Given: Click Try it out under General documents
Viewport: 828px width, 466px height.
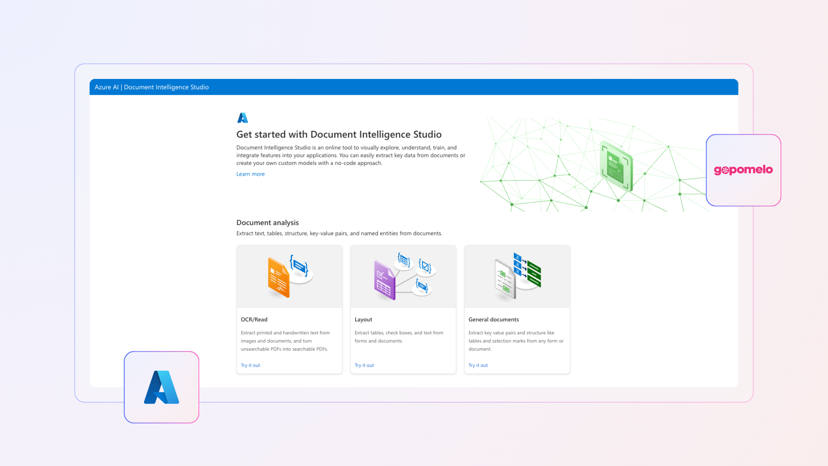Looking at the screenshot, I should pos(478,365).
